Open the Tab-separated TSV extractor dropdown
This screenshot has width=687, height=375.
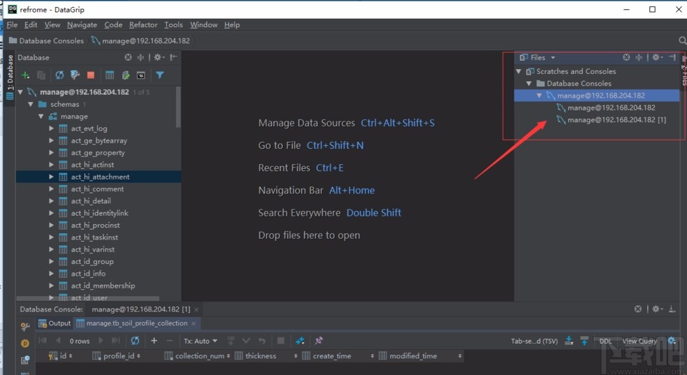click(534, 341)
